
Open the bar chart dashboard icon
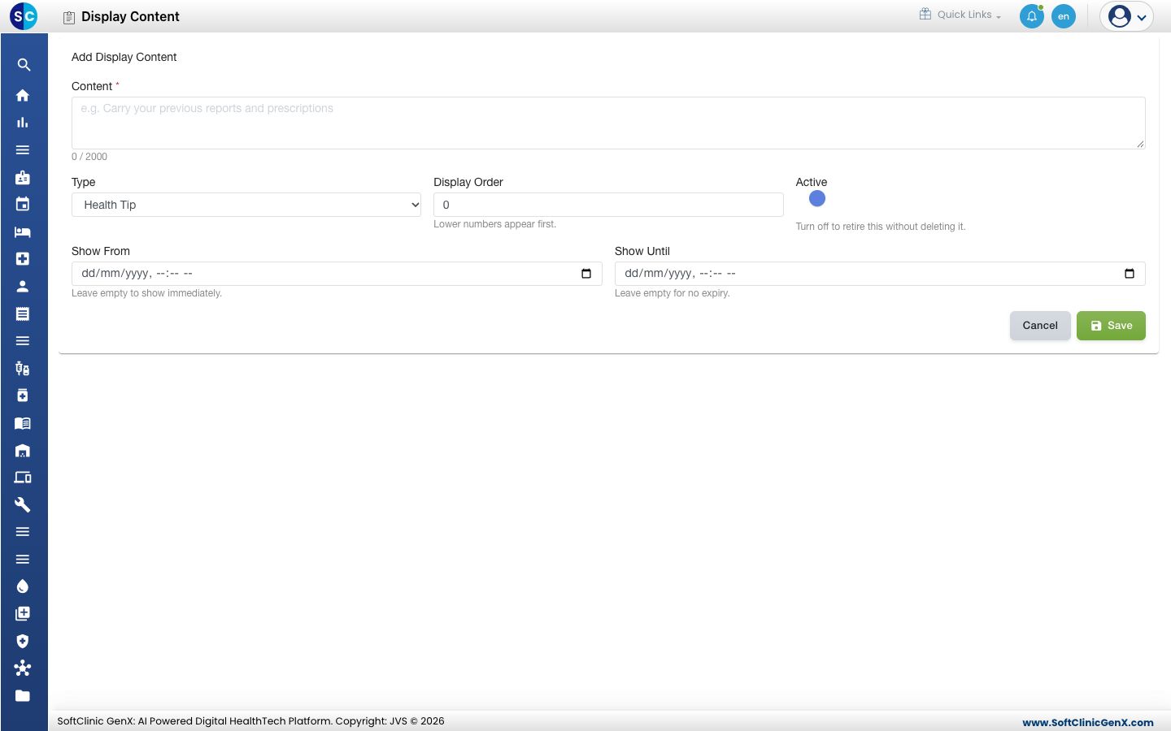23,123
